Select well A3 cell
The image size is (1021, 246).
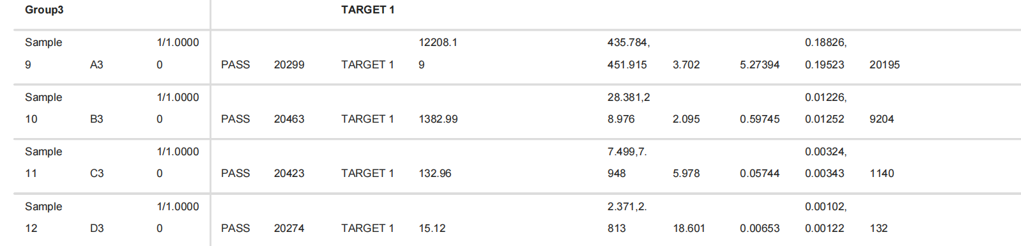[x=96, y=65]
